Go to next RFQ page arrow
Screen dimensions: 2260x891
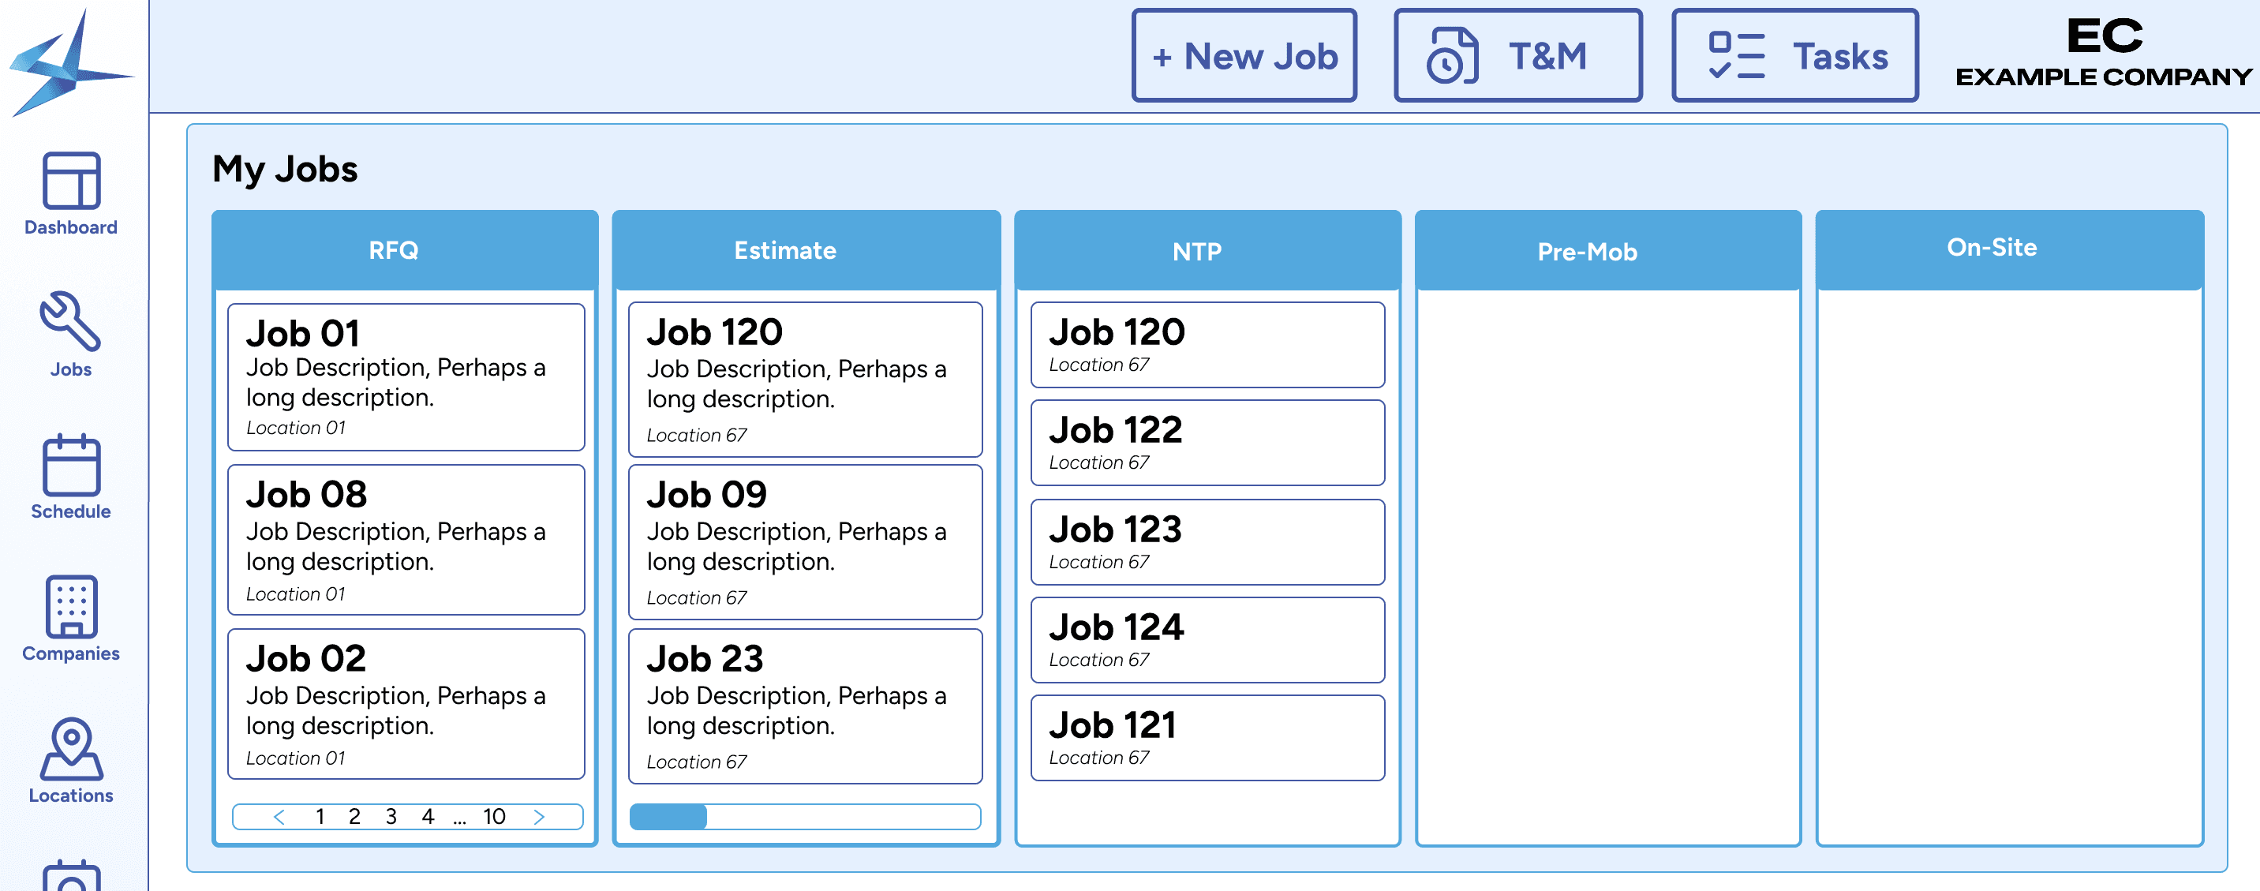540,816
